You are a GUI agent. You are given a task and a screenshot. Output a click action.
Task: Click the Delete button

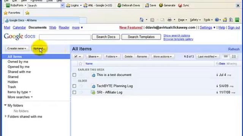tap(128, 57)
